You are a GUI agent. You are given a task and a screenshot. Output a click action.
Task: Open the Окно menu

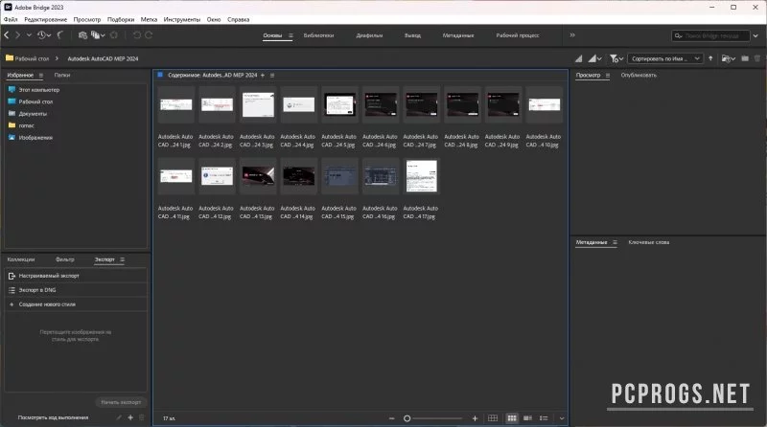click(x=214, y=19)
